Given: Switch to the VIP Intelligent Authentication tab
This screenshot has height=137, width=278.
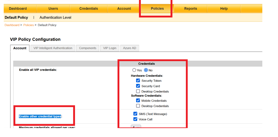Looking at the screenshot, I should [53, 48].
